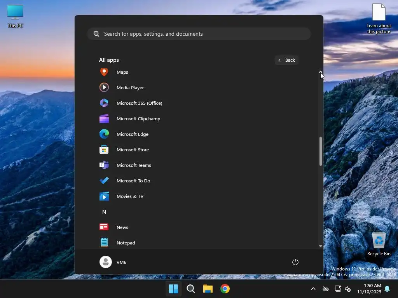Launch Google Chrome from the taskbar
398x298 pixels.
point(225,289)
